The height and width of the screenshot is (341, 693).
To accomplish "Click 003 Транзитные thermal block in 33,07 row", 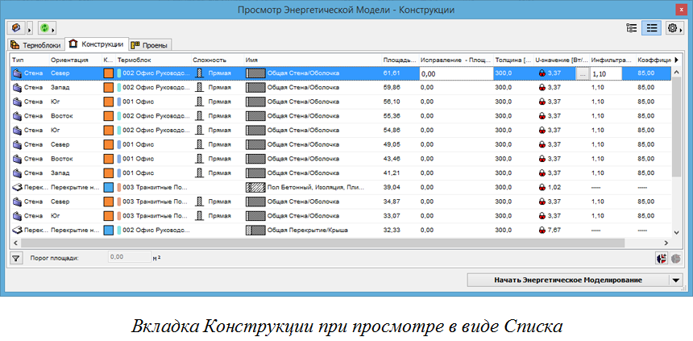I will pos(152,216).
